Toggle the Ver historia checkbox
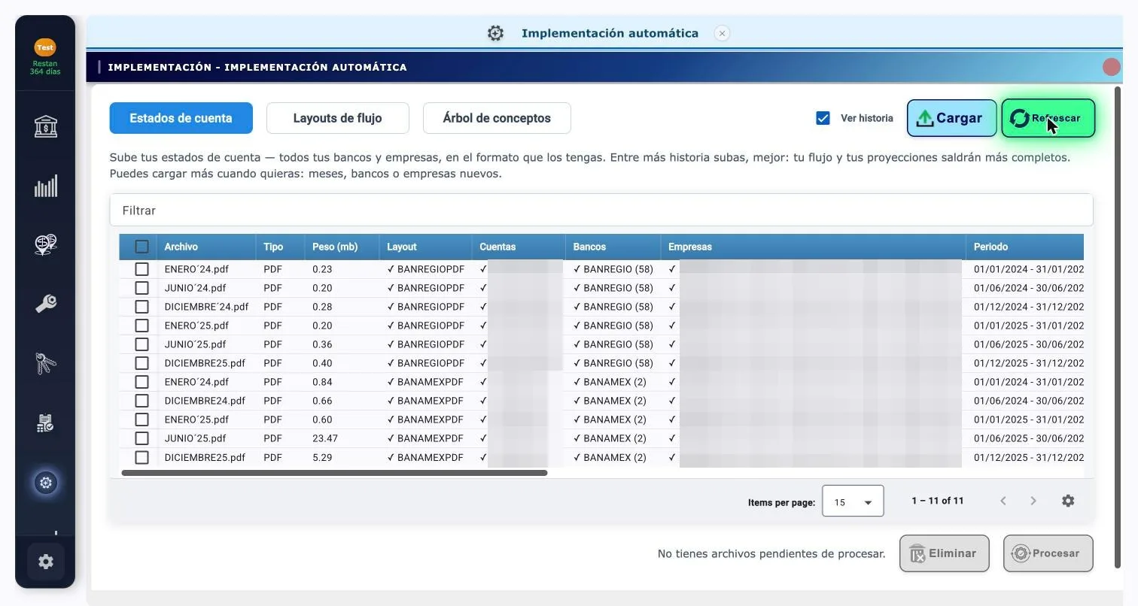This screenshot has height=606, width=1138. point(823,118)
